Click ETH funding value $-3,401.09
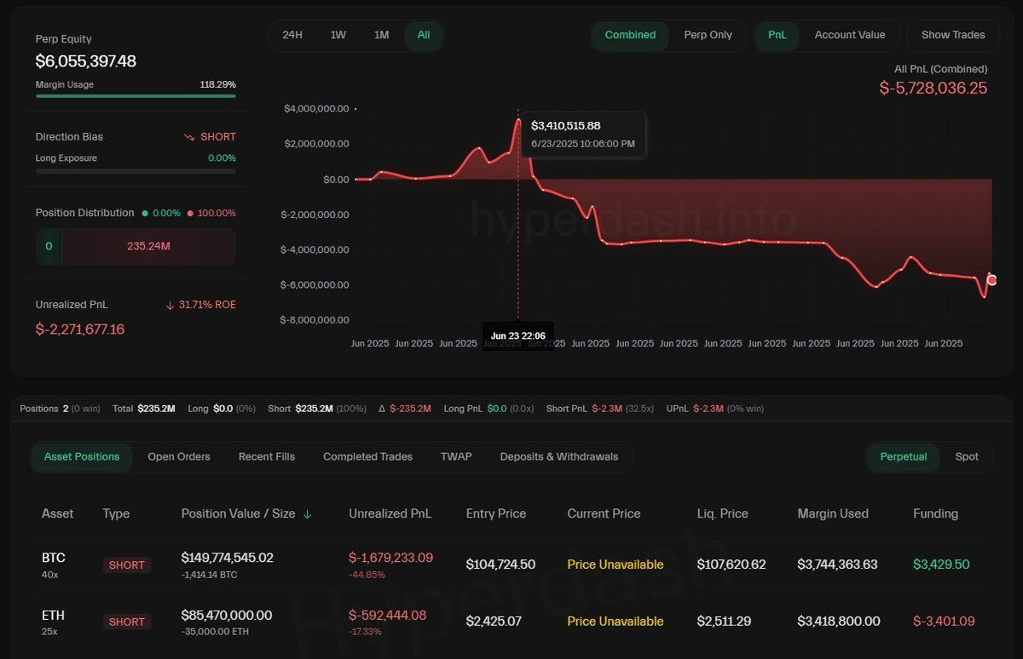 [x=944, y=622]
